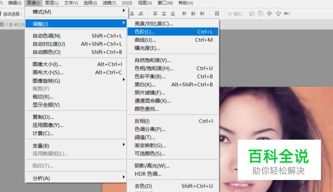Apply 反相(I) invert adjustment
This screenshot has height=192, width=333.
pyautogui.click(x=173, y=121)
